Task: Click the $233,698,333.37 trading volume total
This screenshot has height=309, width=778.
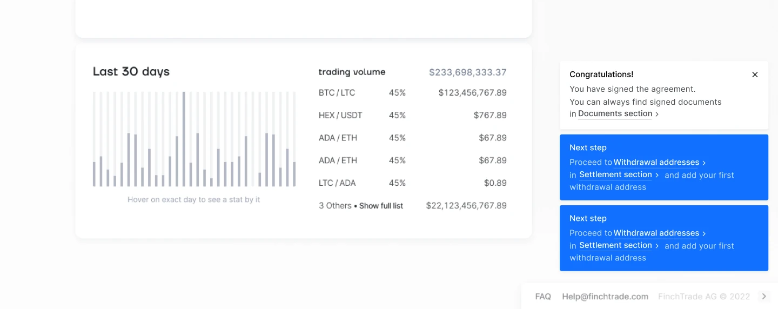Action: tap(468, 72)
